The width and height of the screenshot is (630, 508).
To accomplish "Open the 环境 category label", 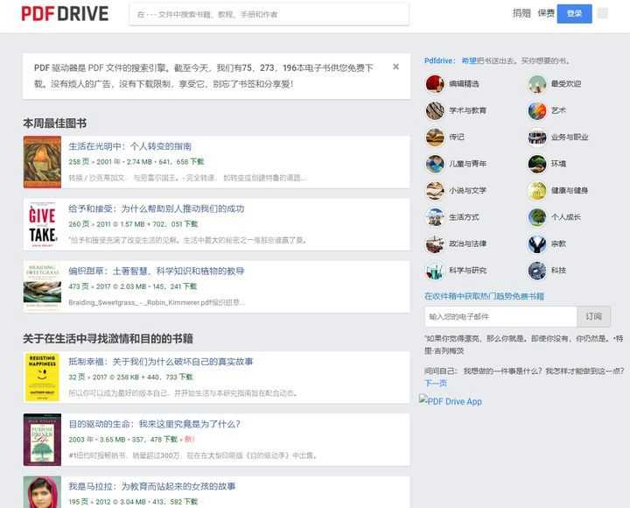I will 558,164.
